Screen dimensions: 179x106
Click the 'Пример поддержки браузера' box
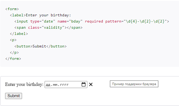(134, 84)
